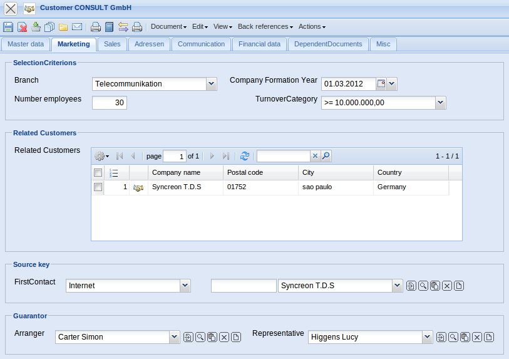Click the yellow folder icon in toolbar

point(63,27)
